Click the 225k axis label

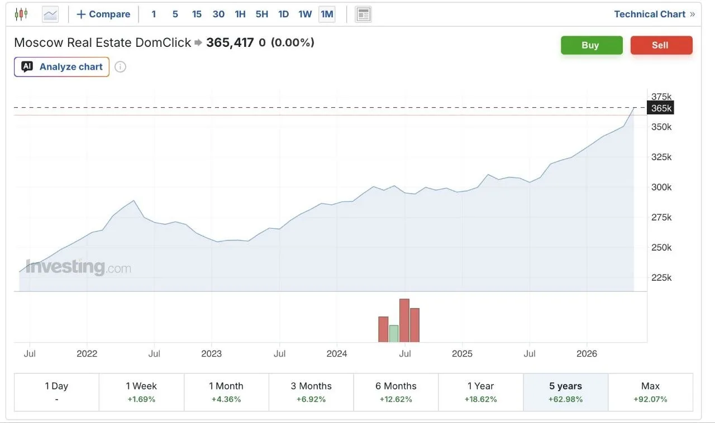661,277
